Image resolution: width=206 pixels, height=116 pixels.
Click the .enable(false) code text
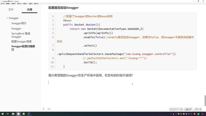coord(94,37)
